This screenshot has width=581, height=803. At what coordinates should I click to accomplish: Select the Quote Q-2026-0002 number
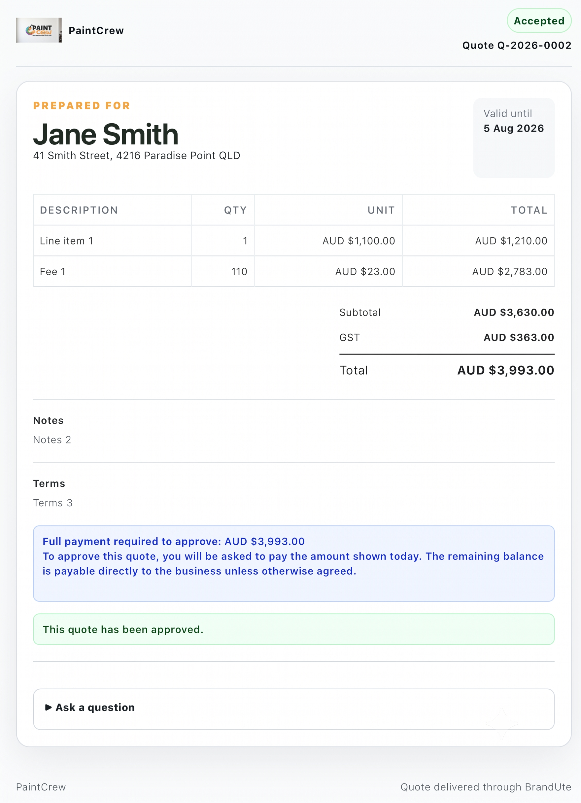click(517, 45)
